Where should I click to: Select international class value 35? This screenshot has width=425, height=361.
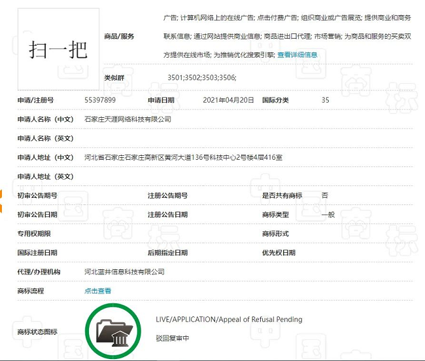(x=325, y=100)
